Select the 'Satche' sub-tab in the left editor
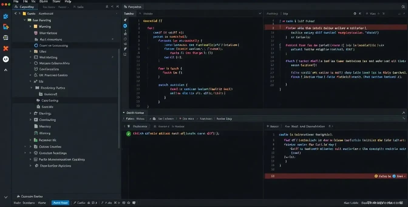Viewport: 408px width, 207px height. click(129, 14)
